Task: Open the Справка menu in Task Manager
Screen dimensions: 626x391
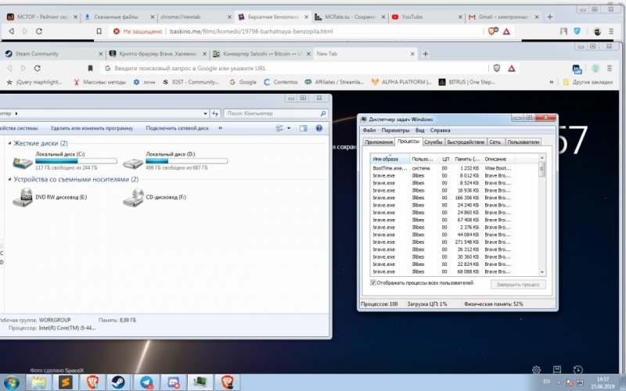Action: point(440,130)
